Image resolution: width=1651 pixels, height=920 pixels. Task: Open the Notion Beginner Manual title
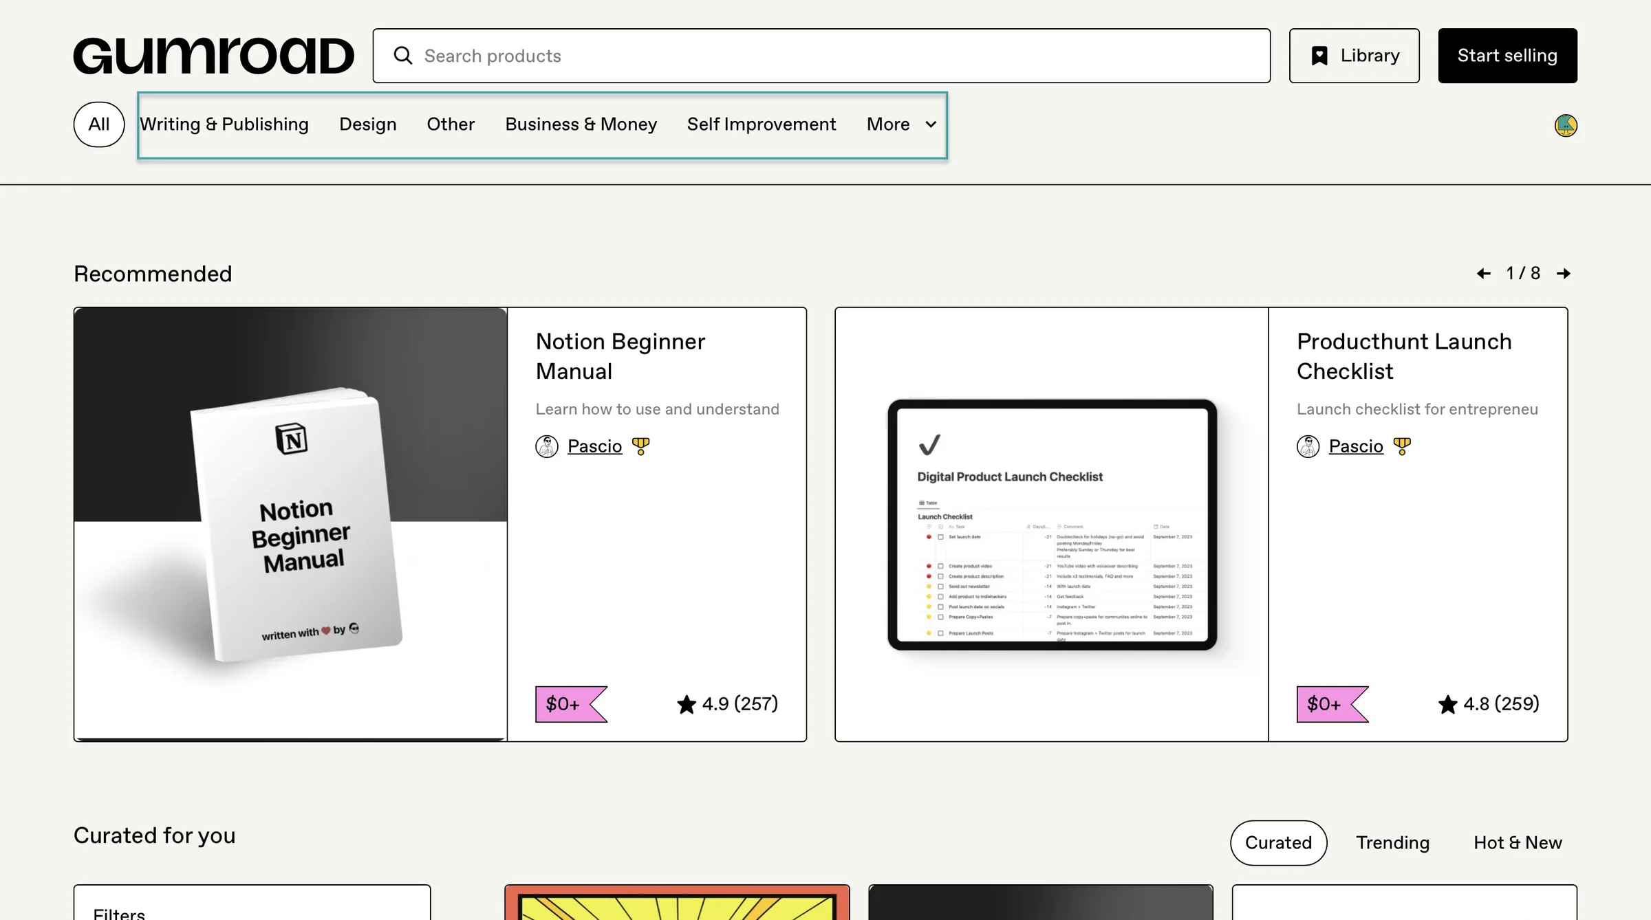point(620,356)
